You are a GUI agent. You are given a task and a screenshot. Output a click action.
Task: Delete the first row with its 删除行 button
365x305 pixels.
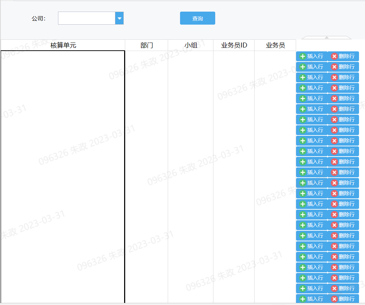coord(343,56)
